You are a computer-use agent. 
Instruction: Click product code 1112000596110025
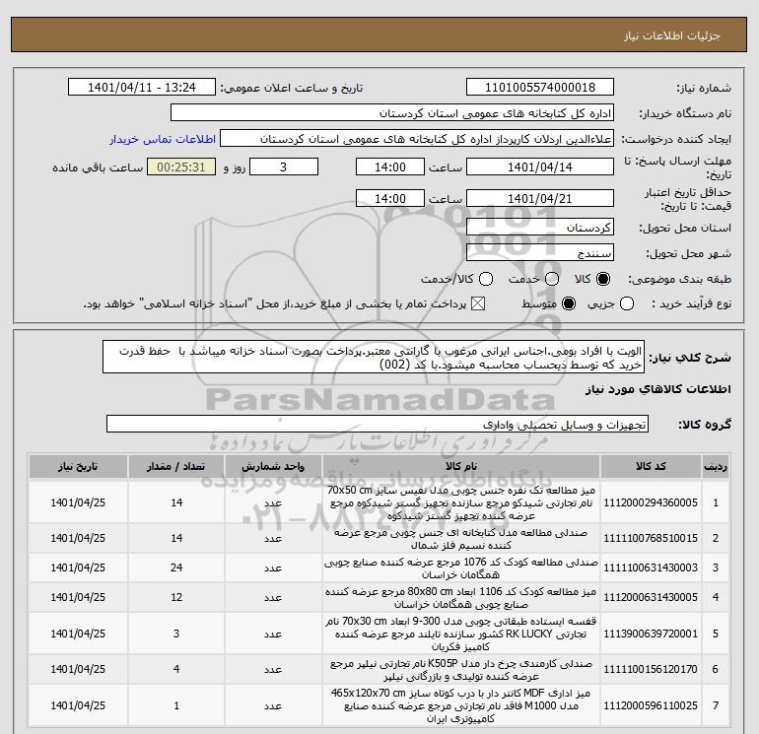coord(651,705)
